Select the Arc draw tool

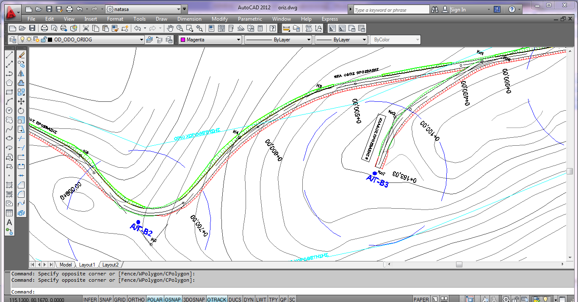click(x=9, y=101)
